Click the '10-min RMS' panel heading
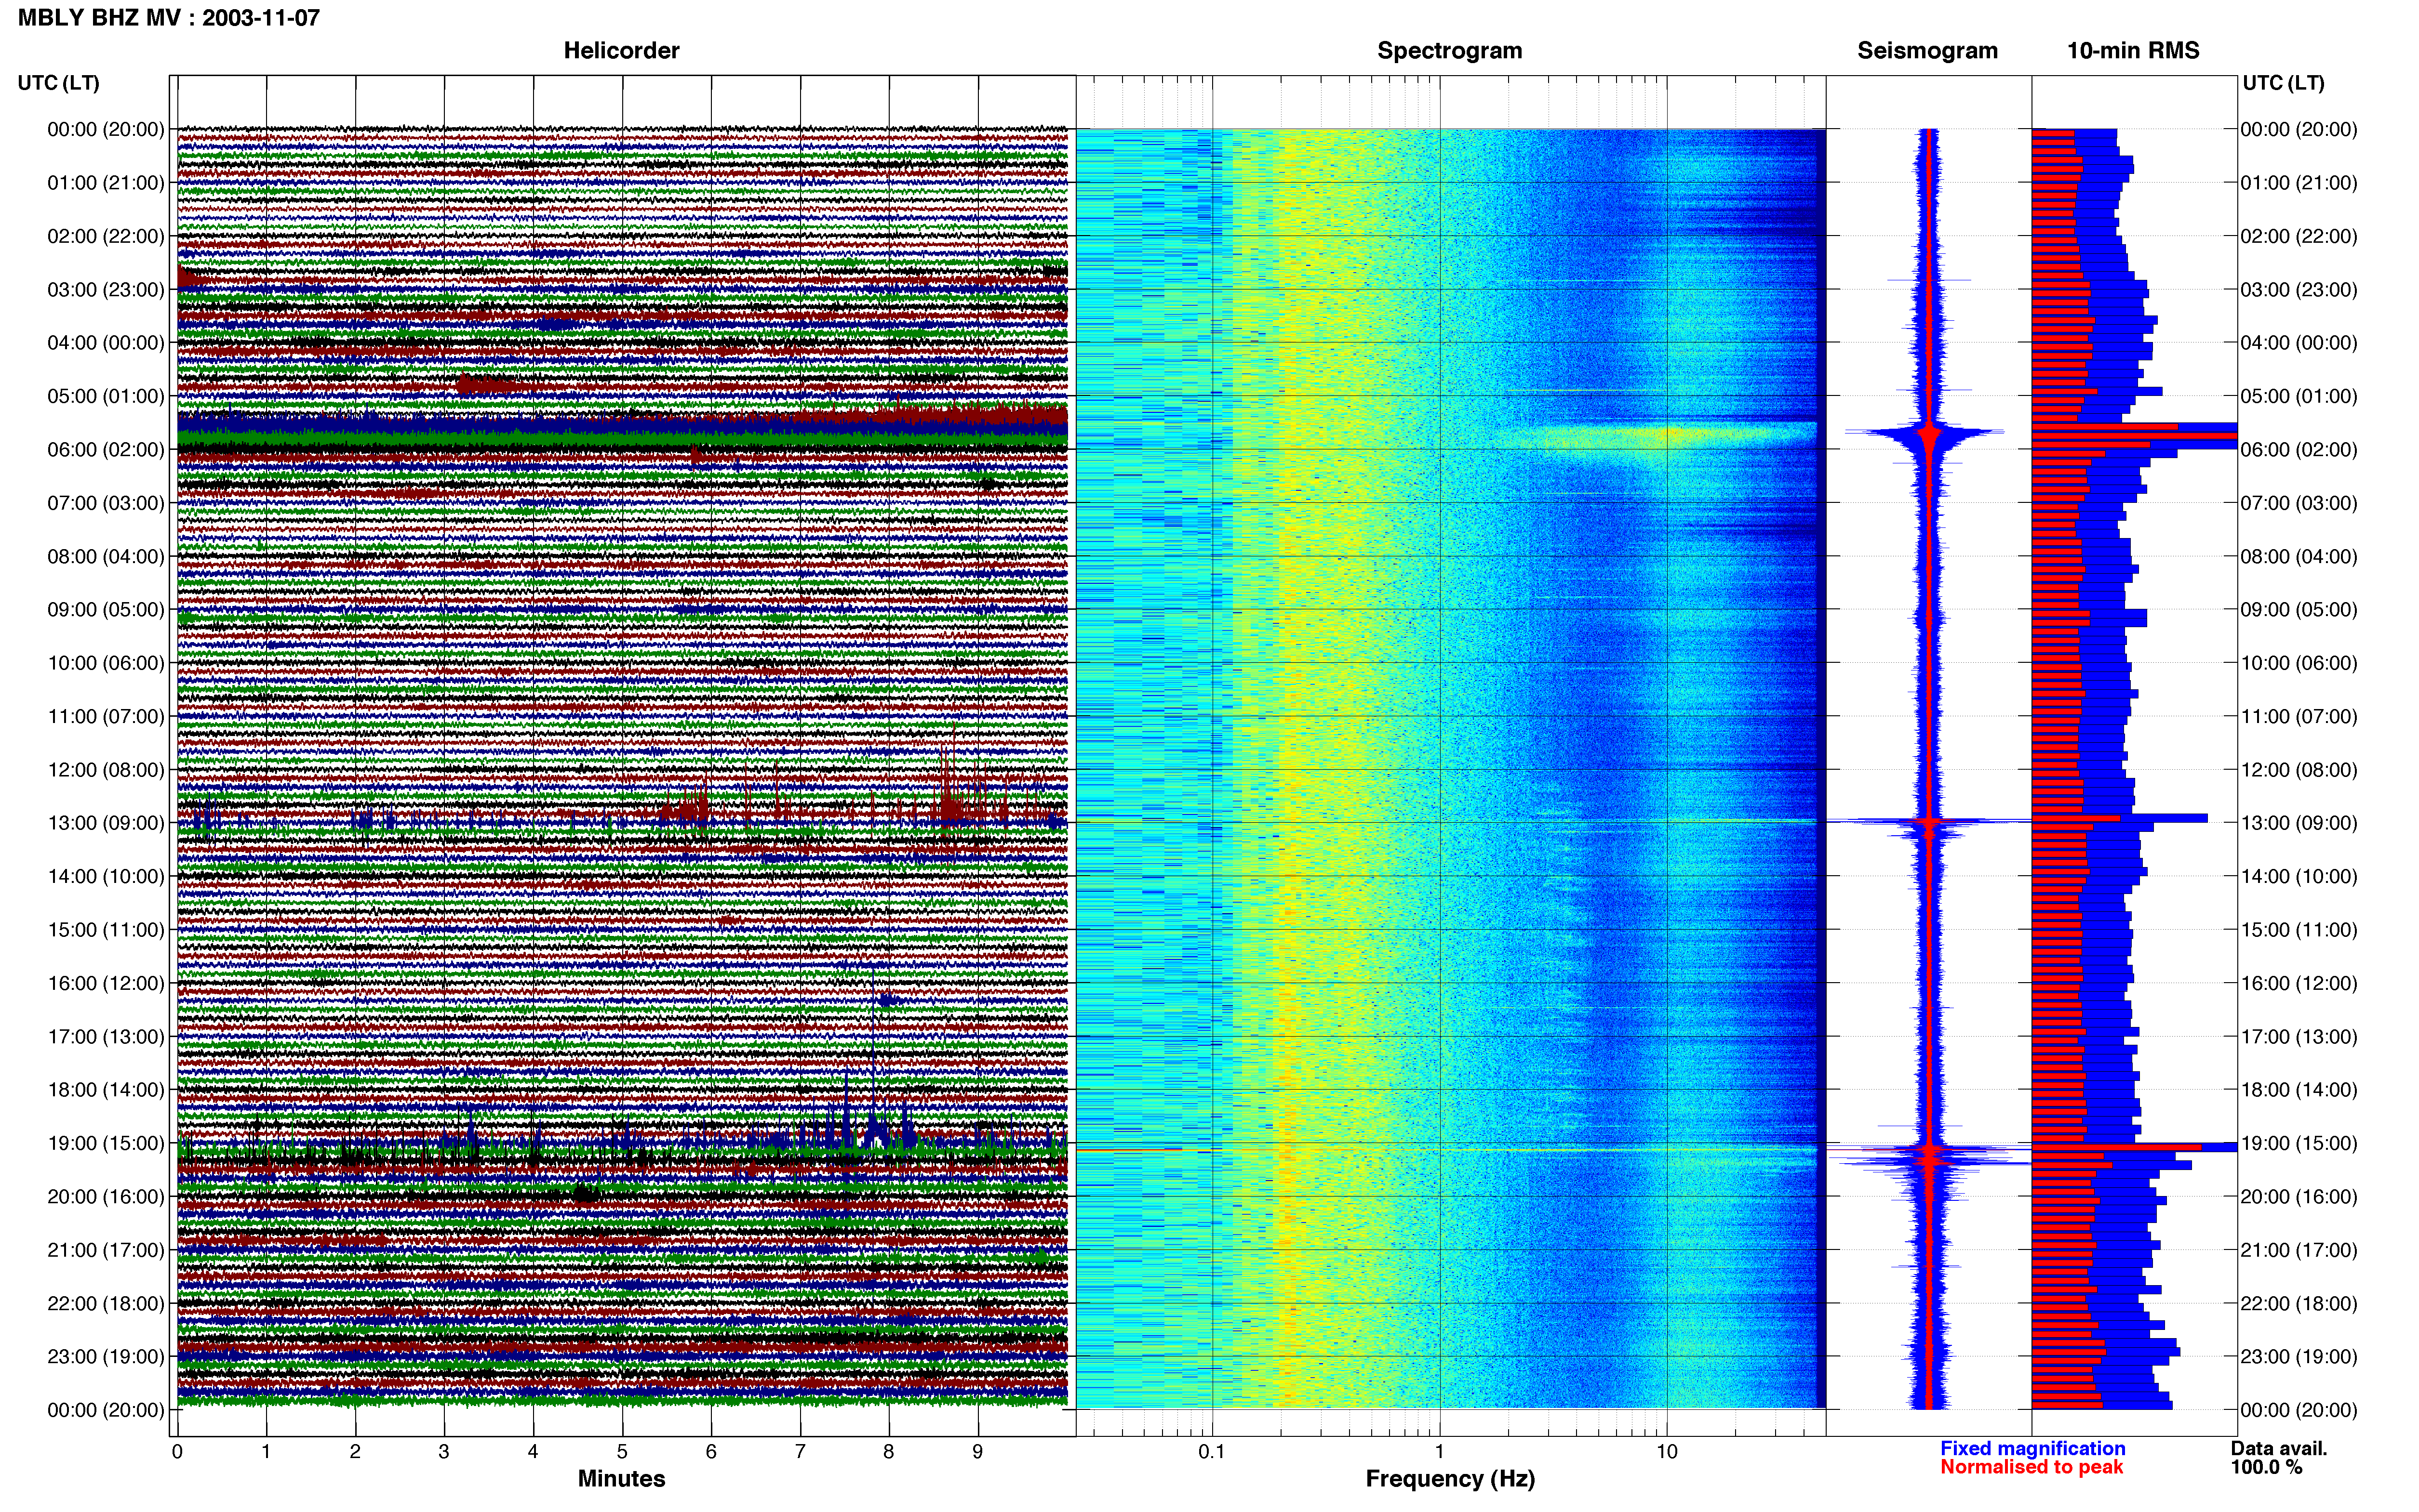 click(2133, 51)
